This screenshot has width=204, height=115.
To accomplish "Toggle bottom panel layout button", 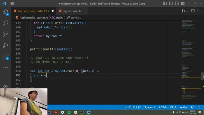I will 171,4.
